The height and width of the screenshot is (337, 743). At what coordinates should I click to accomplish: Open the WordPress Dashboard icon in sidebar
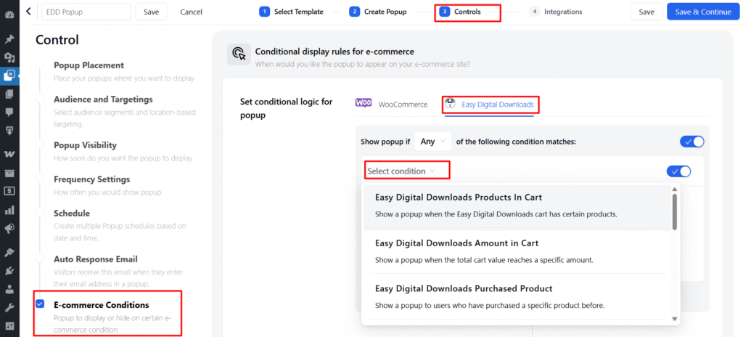tap(9, 15)
